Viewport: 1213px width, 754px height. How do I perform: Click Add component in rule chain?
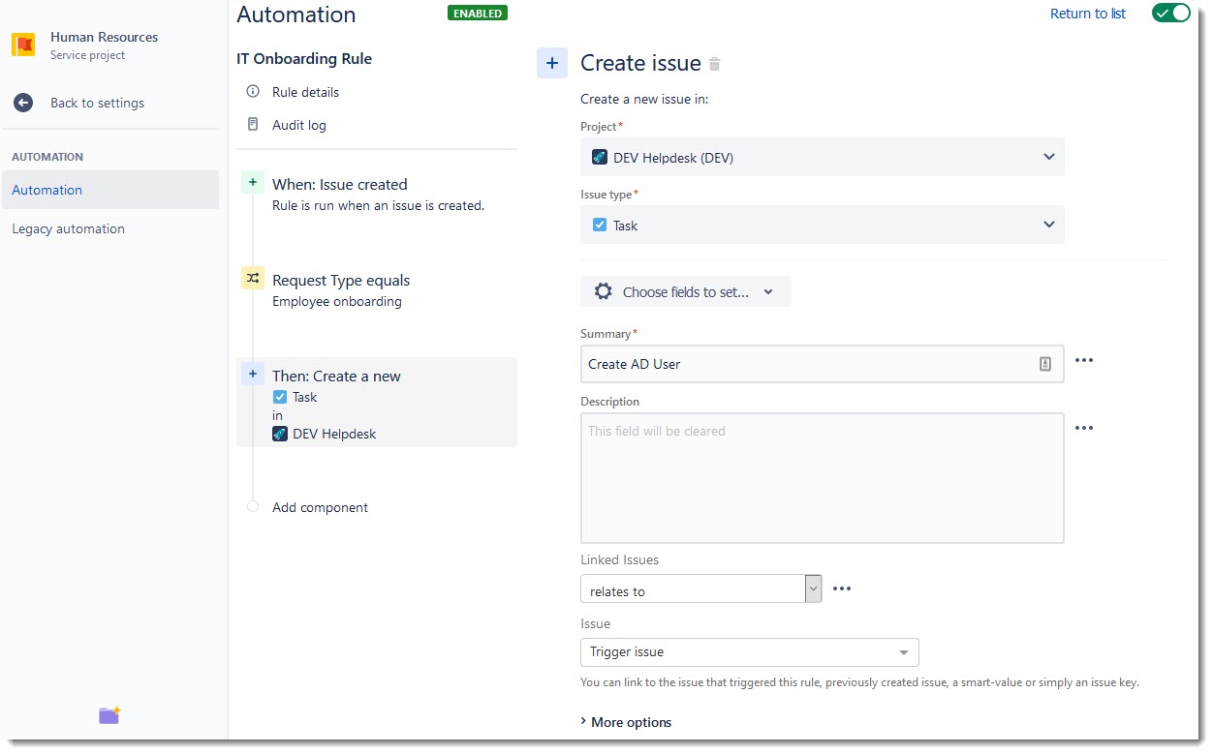[320, 507]
